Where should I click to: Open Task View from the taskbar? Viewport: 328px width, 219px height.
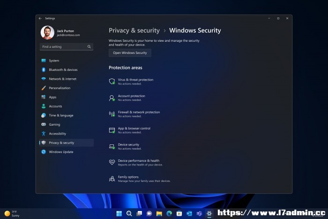pyautogui.click(x=139, y=213)
